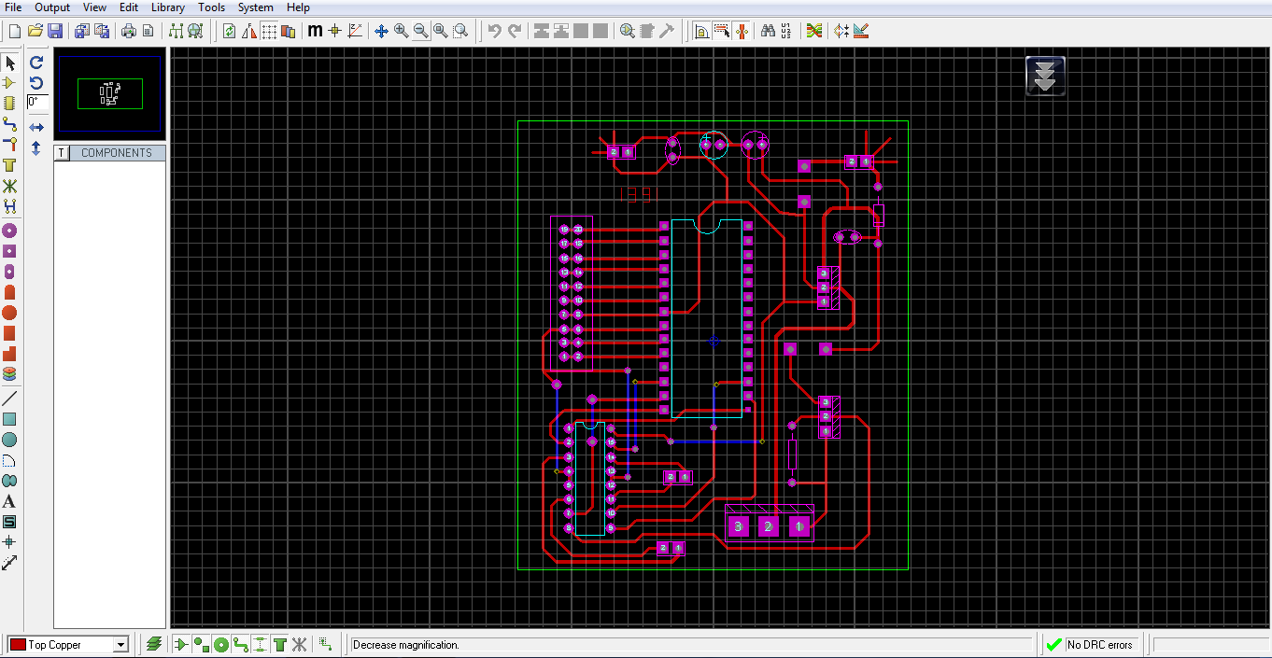Open displayed layers stack icon
The width and height of the screenshot is (1272, 658).
coord(154,644)
